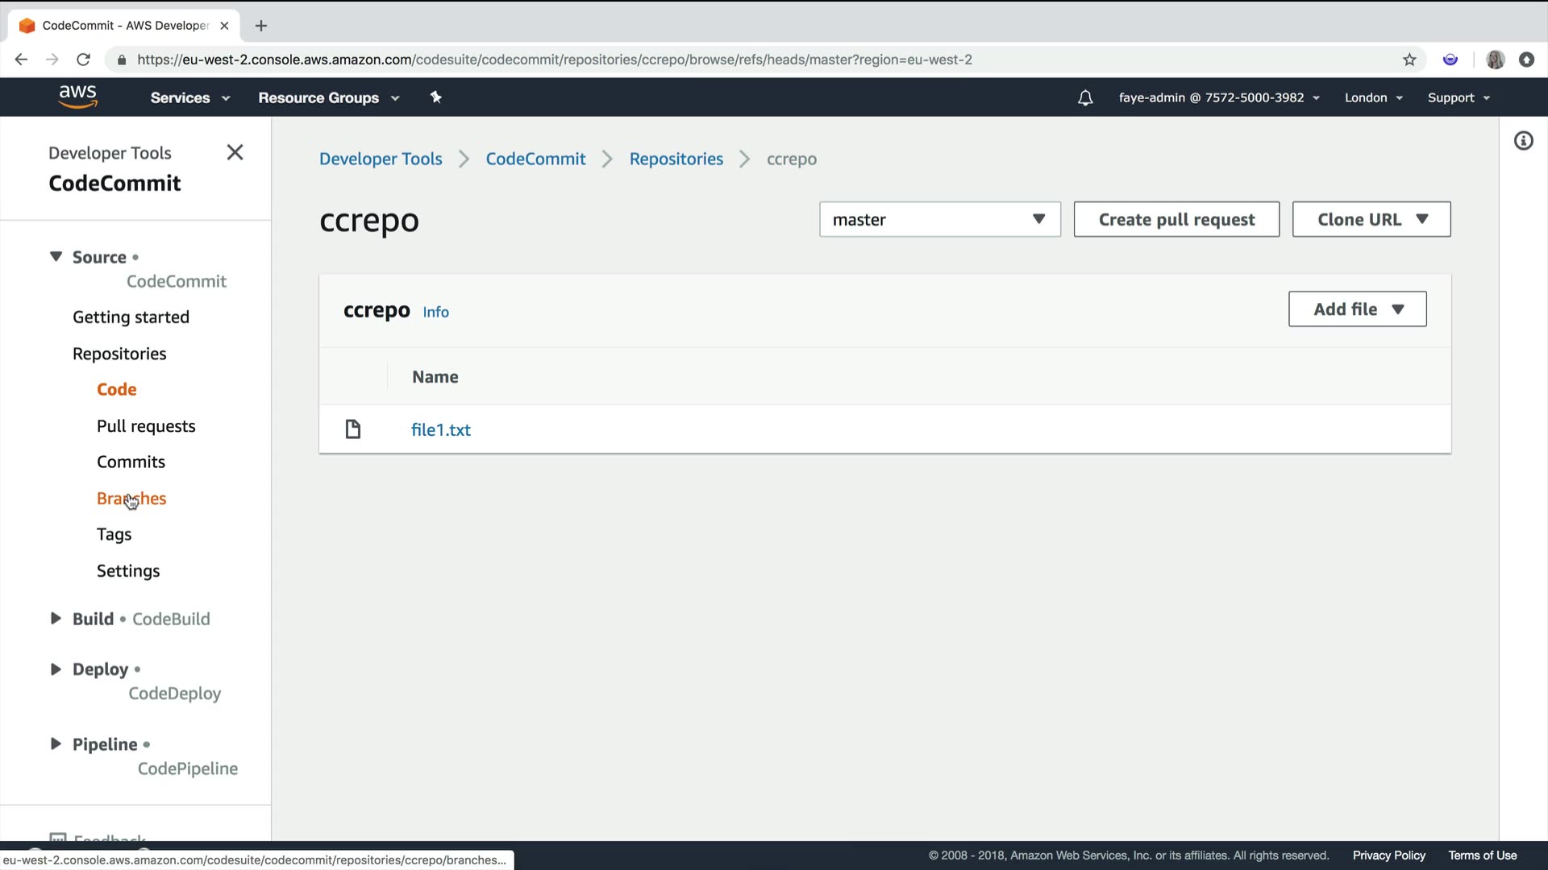Reload the page using browser refresh
Image resolution: width=1548 pixels, height=870 pixels.
(83, 60)
